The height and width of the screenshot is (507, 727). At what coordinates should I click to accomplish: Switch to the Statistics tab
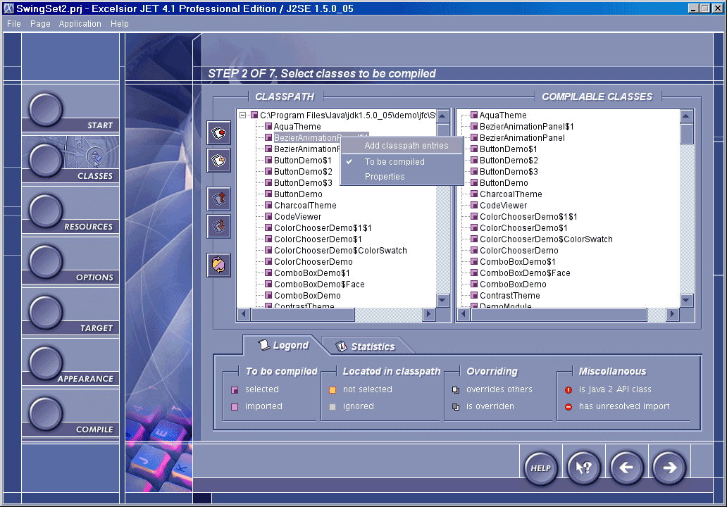click(367, 346)
